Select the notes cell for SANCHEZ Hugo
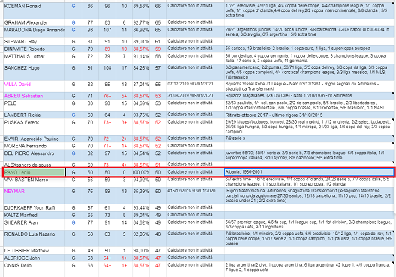The image size is (396, 277). (x=309, y=73)
